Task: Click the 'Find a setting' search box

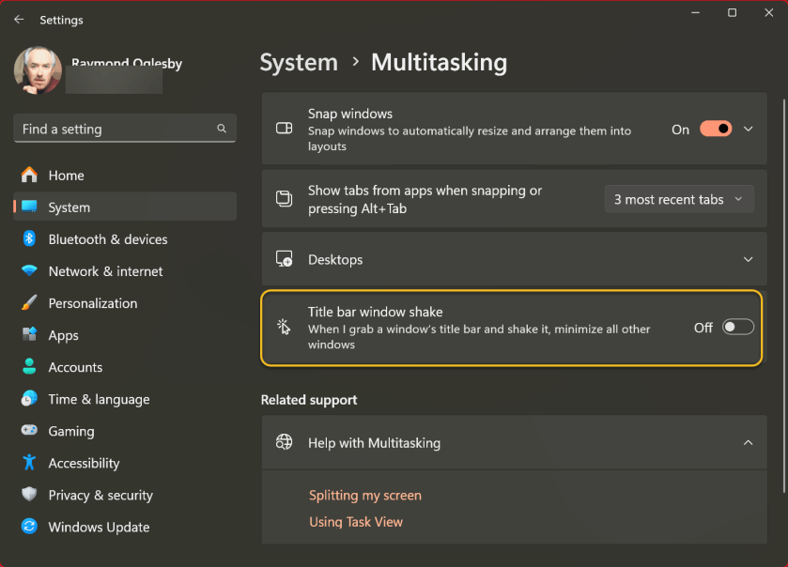Action: click(x=113, y=129)
